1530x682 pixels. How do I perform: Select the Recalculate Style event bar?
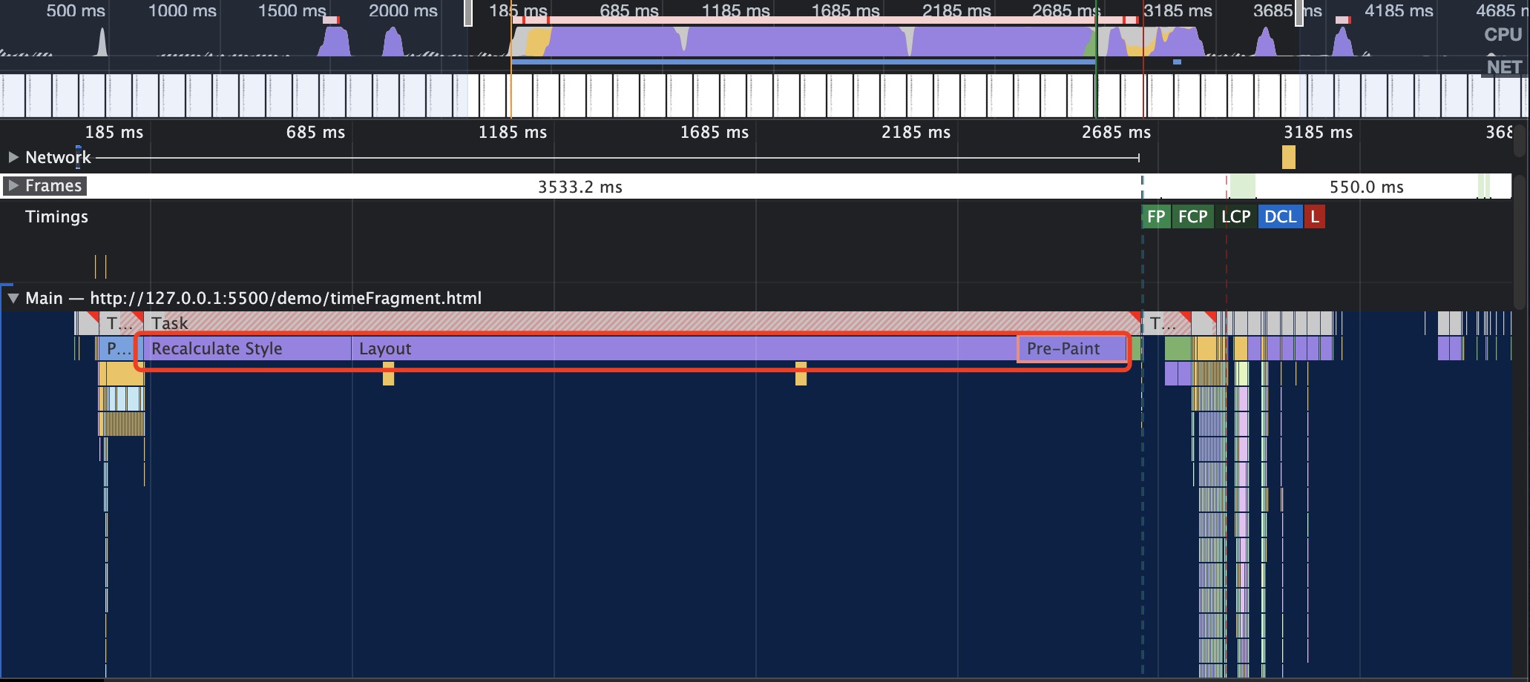point(247,348)
